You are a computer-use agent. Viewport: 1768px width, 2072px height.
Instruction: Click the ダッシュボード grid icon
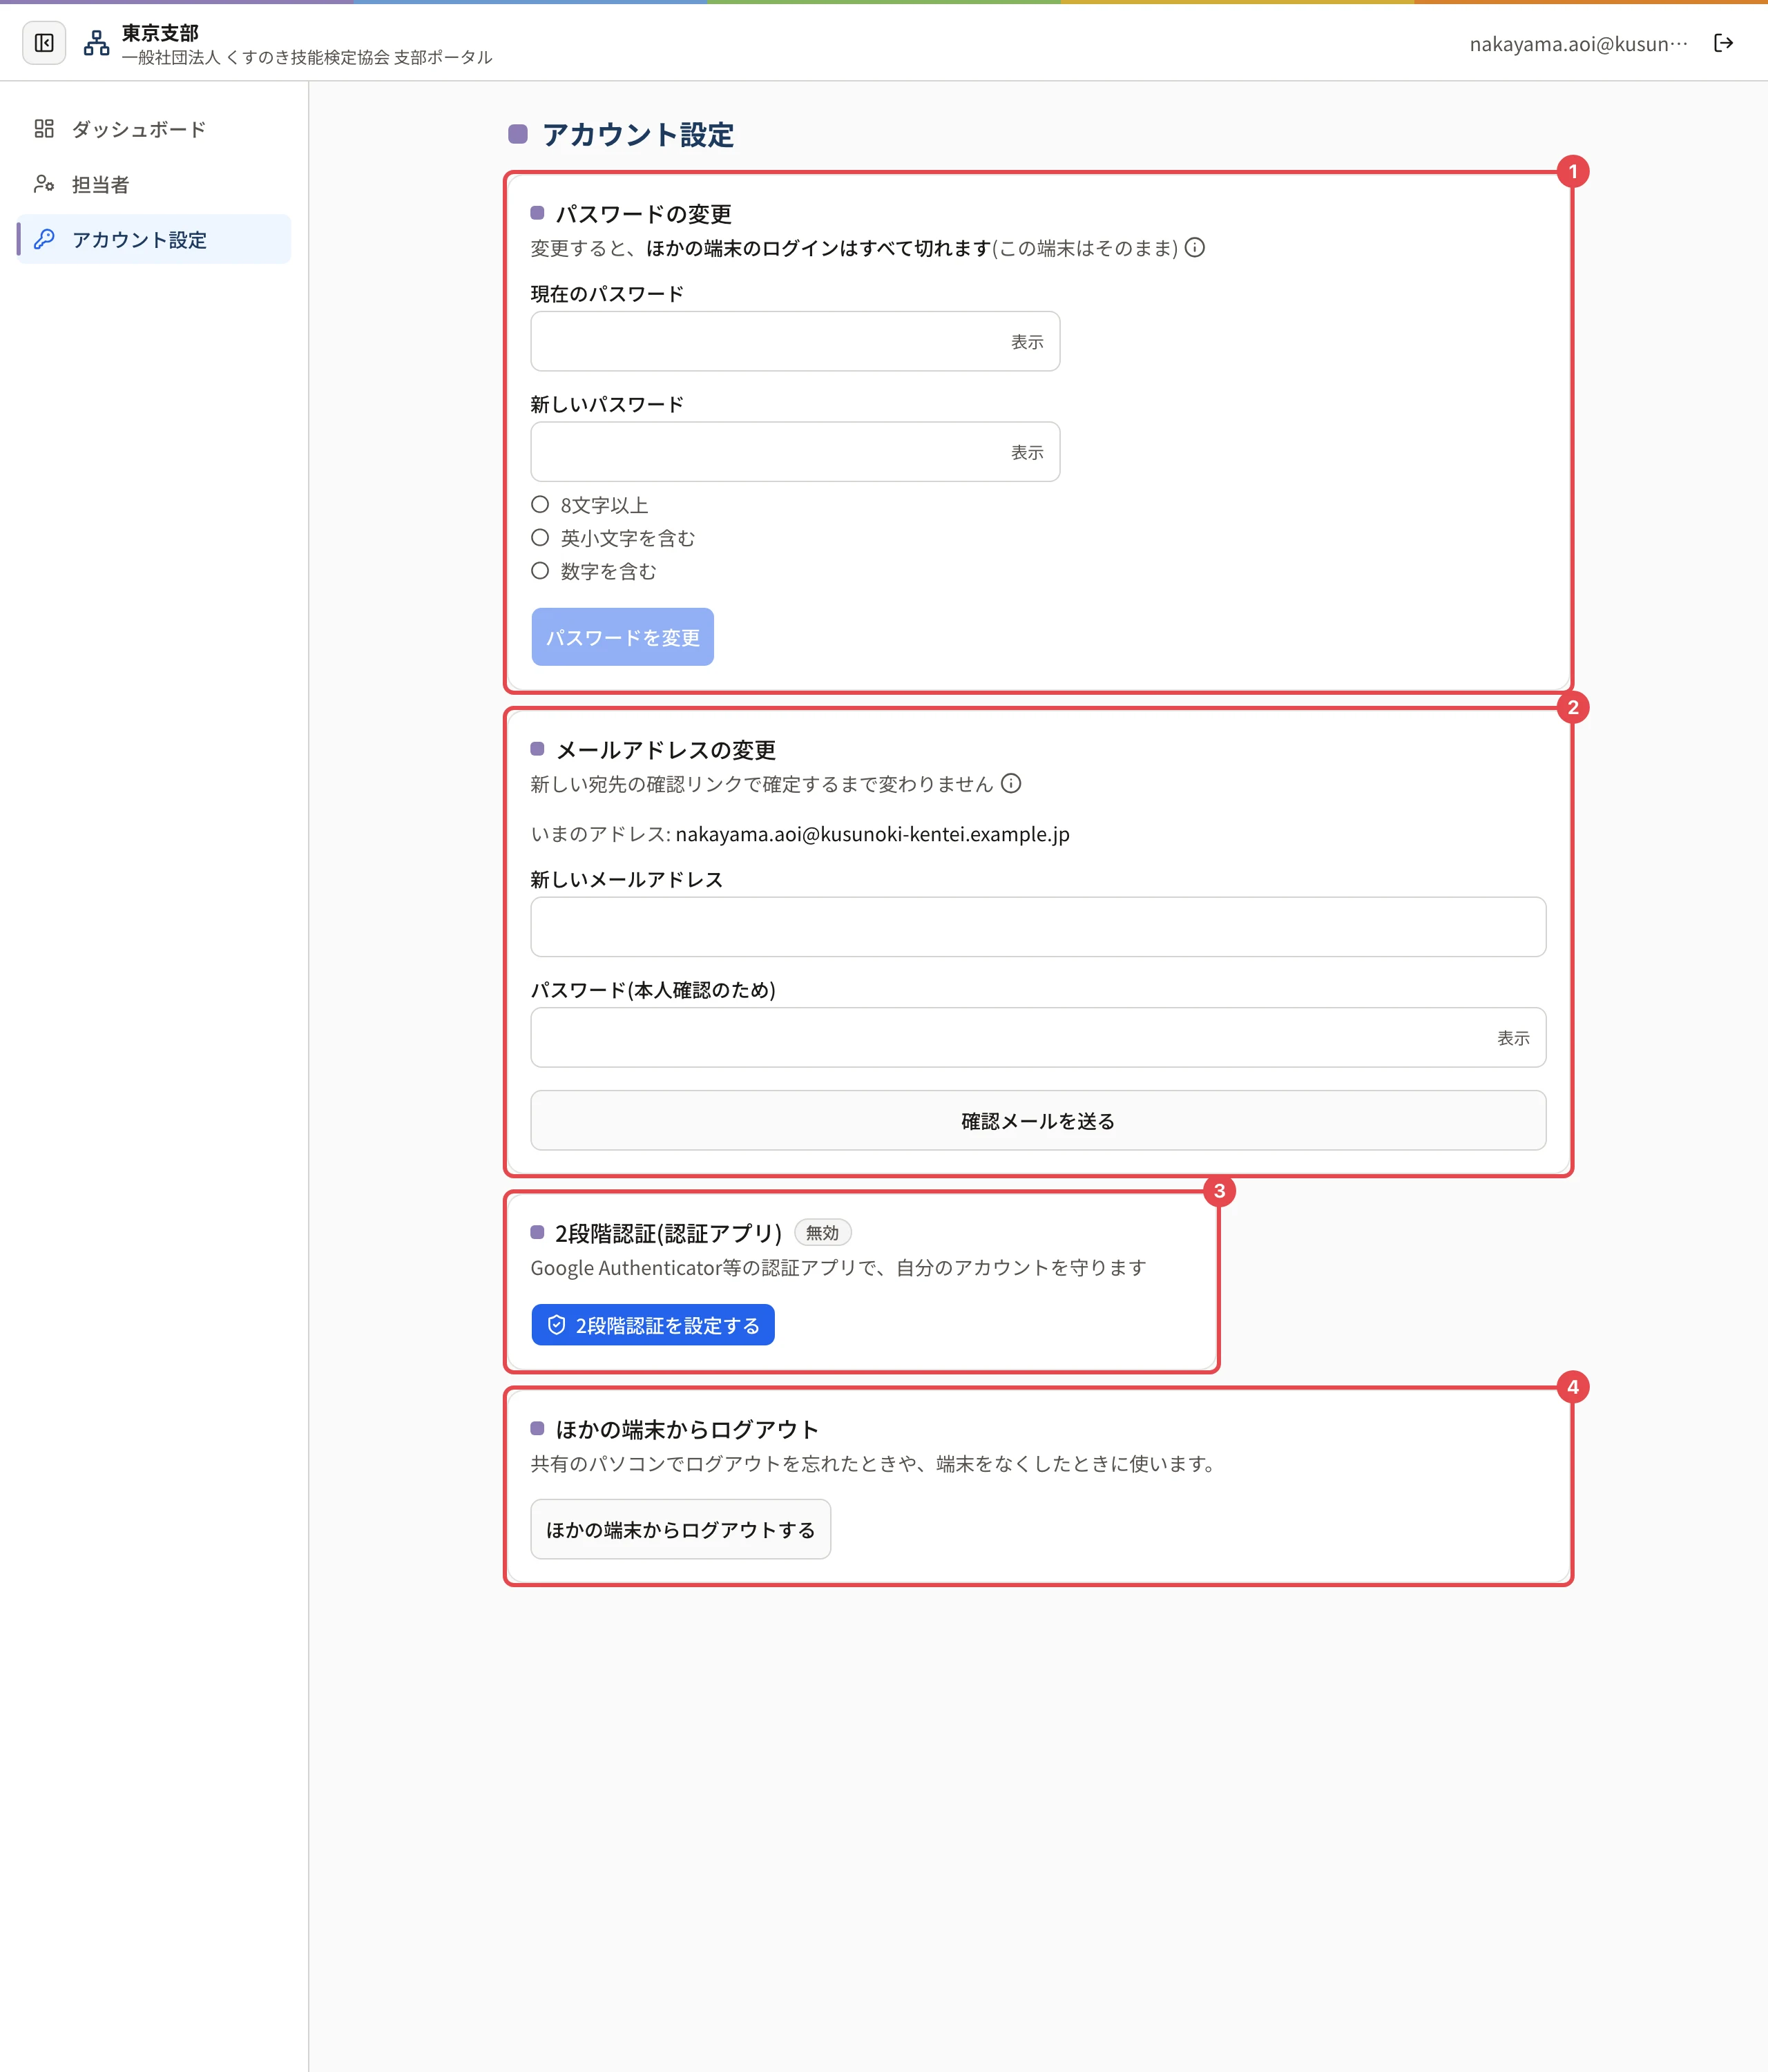click(x=44, y=128)
